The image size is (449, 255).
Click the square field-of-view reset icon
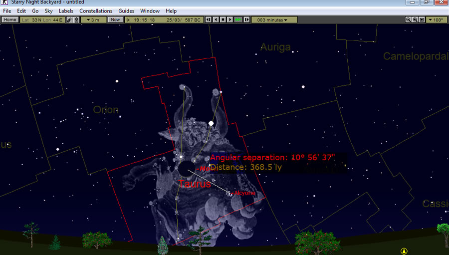pyautogui.click(x=422, y=20)
